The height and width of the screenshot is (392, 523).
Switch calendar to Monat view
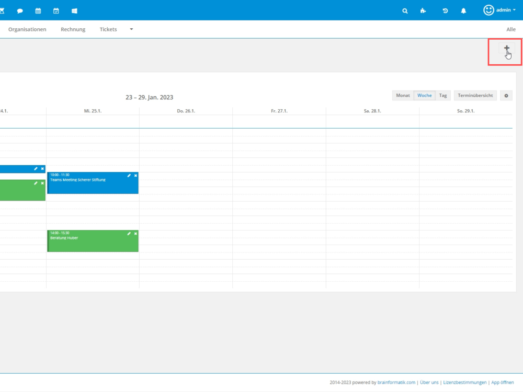pos(403,96)
